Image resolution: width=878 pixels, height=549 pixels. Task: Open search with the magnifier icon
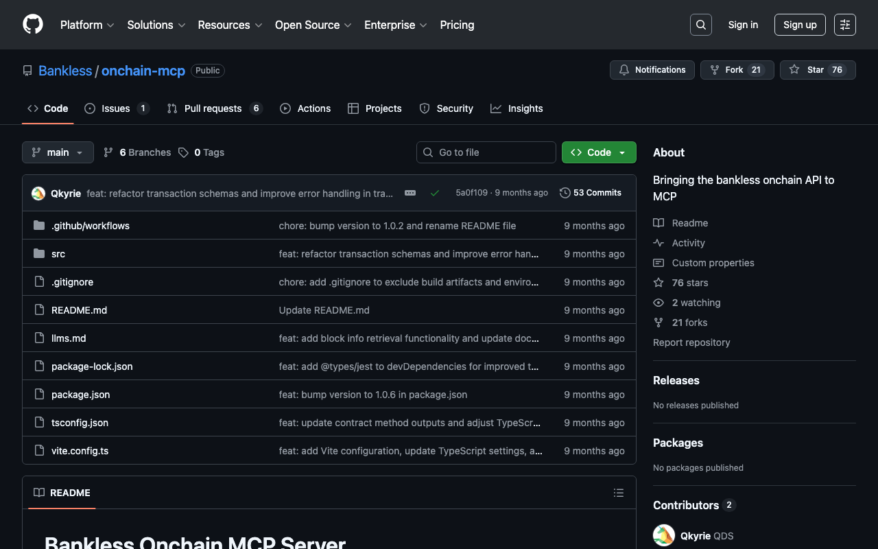click(x=700, y=25)
